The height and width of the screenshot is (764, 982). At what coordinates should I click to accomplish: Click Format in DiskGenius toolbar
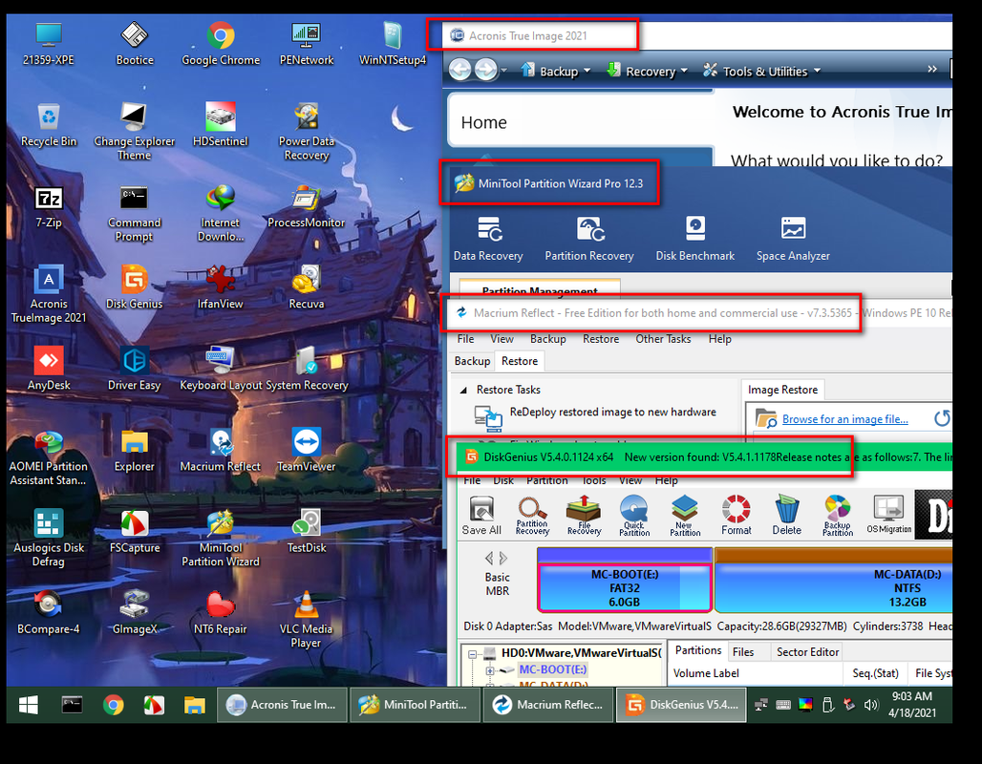[x=736, y=516]
